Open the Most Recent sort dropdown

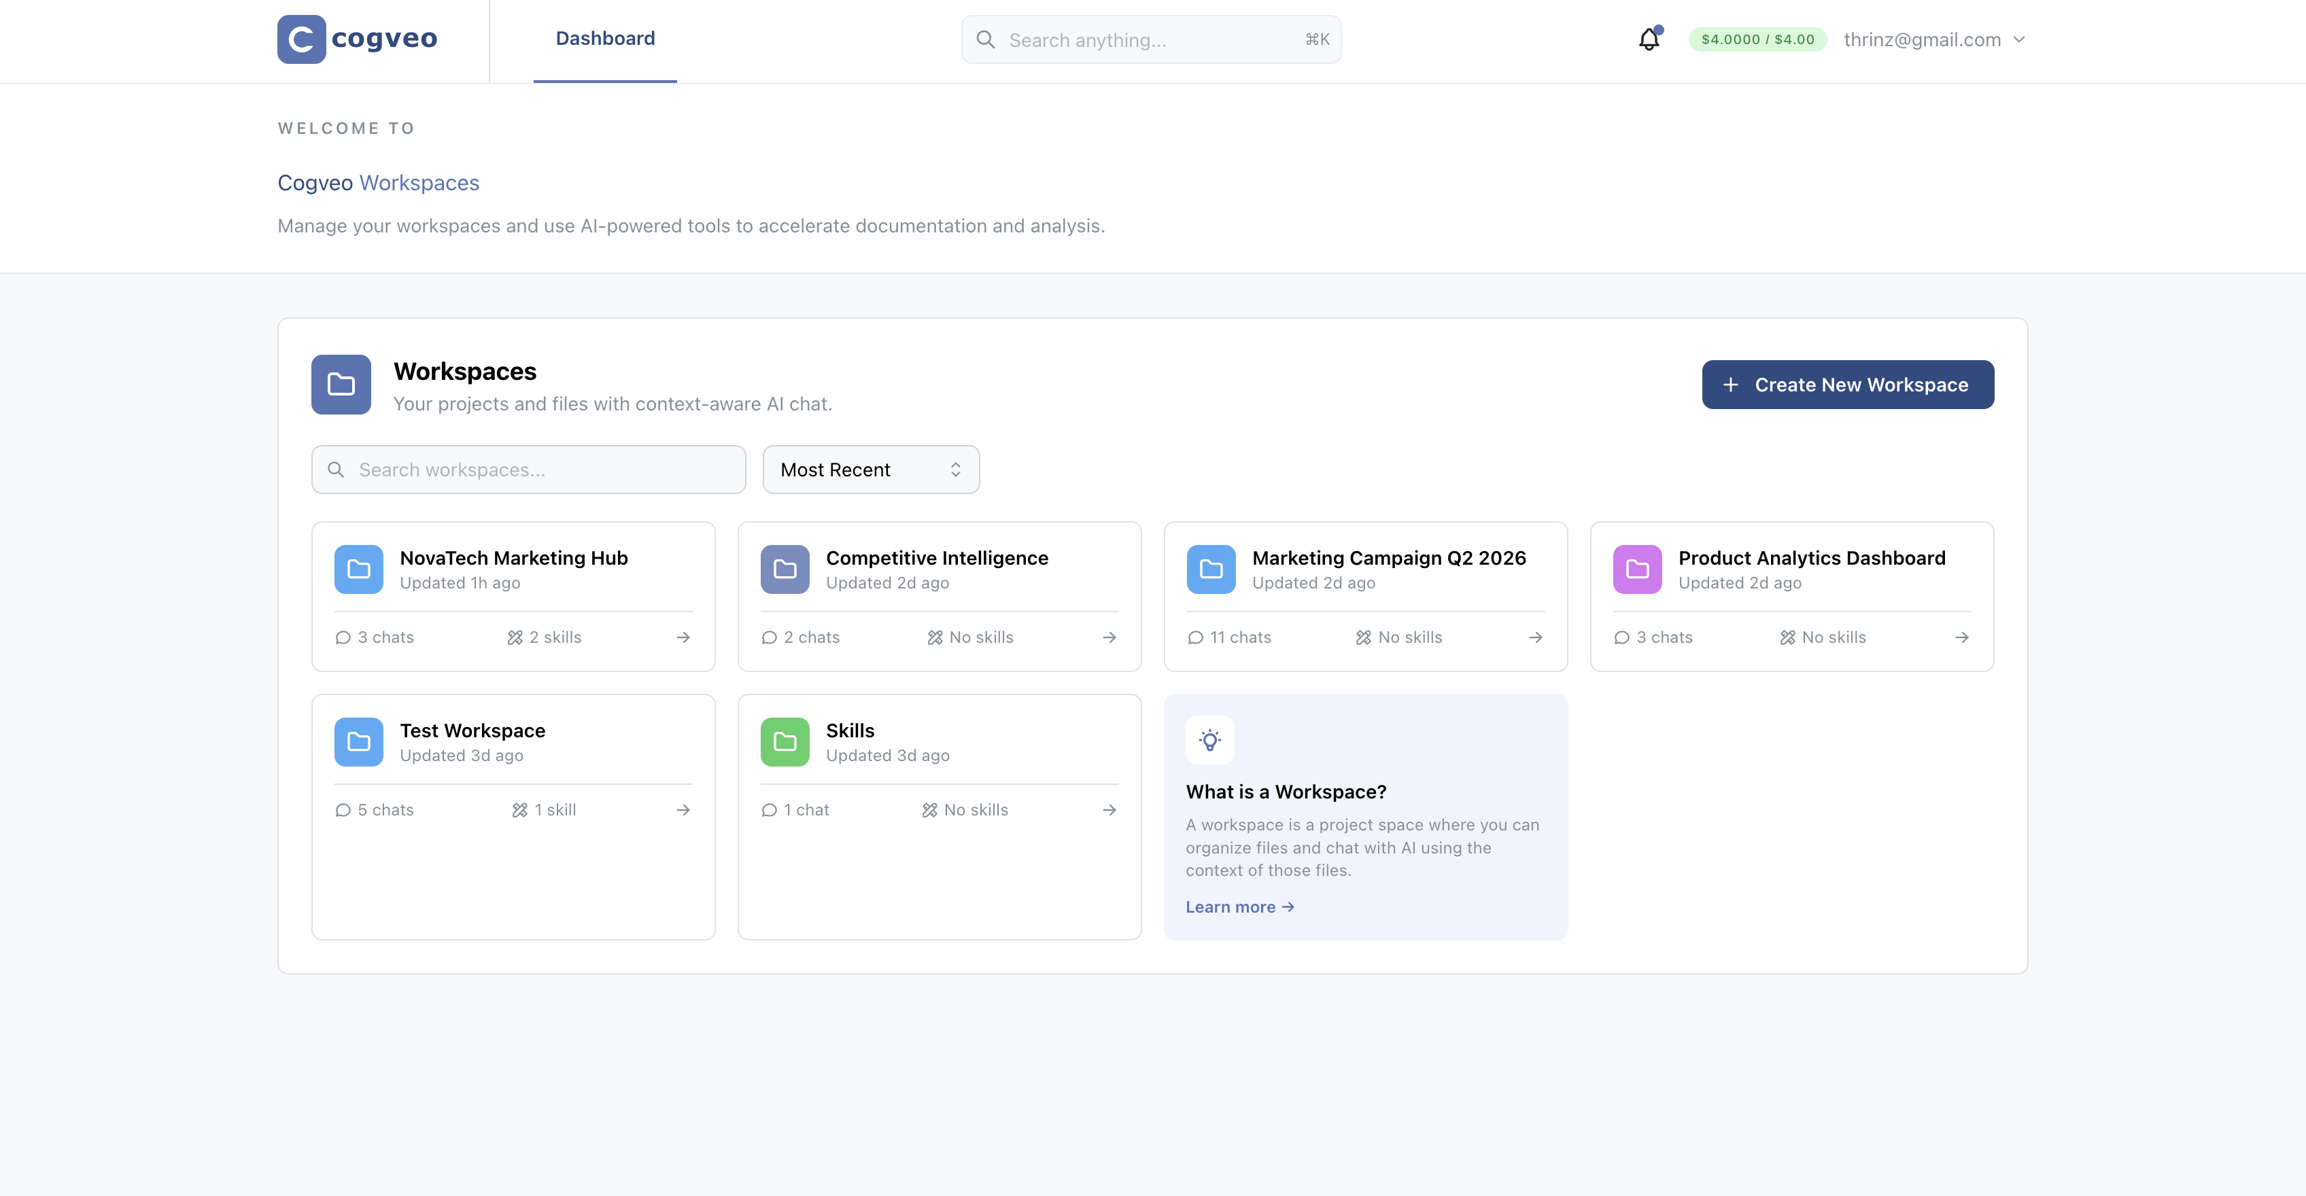coord(870,469)
